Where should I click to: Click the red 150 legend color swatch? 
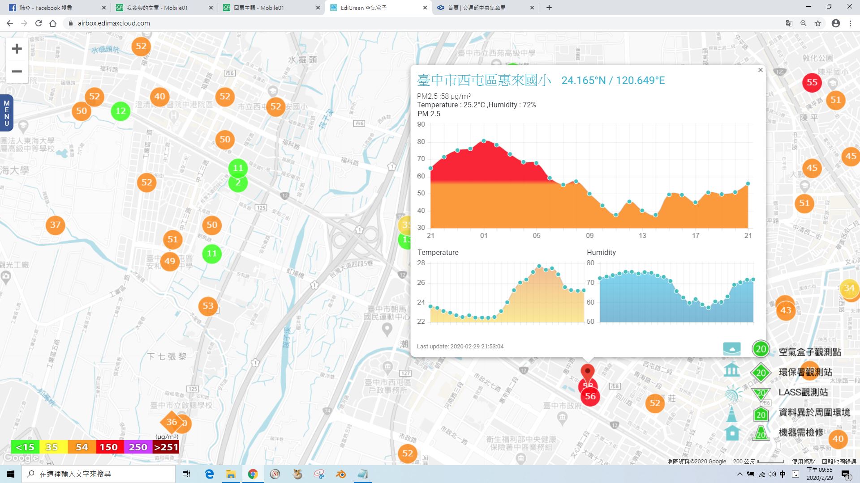coord(108,447)
